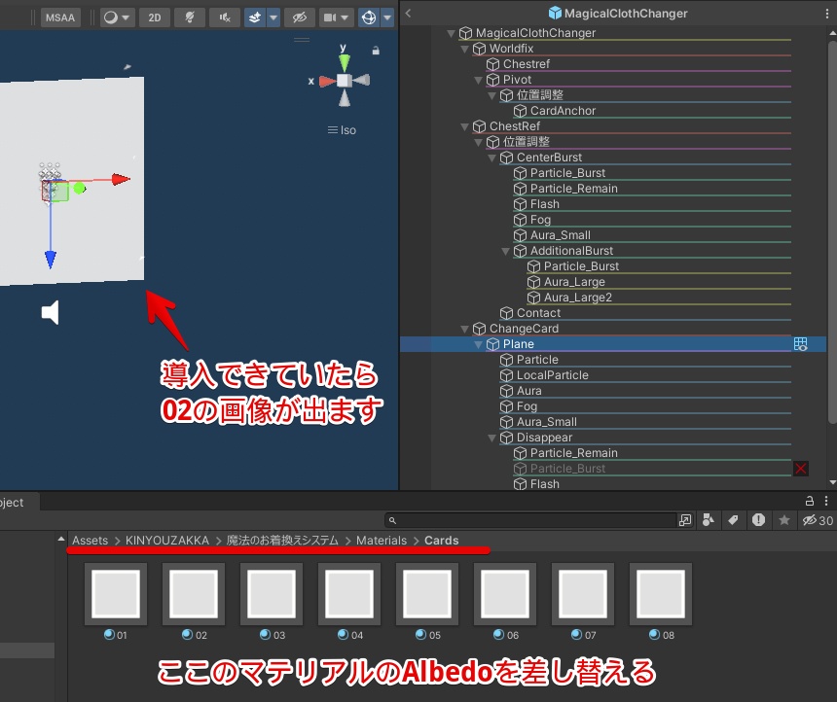Collapse the CenterBurst node
This screenshot has width=837, height=702.
point(491,158)
